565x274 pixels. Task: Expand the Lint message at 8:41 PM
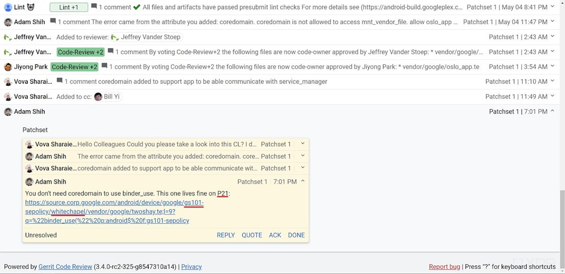[552, 7]
